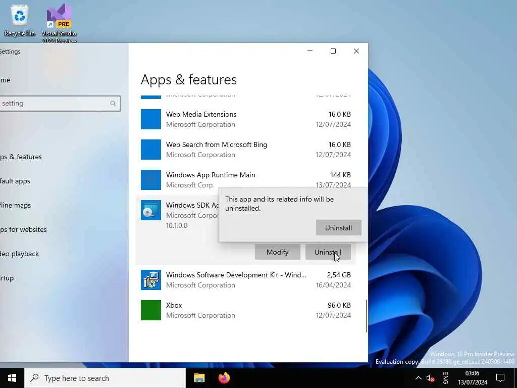Open Video playback settings page

point(20,254)
